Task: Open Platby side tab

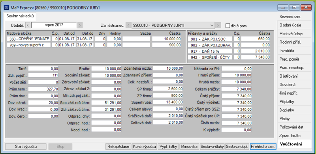Action: coord(294,119)
